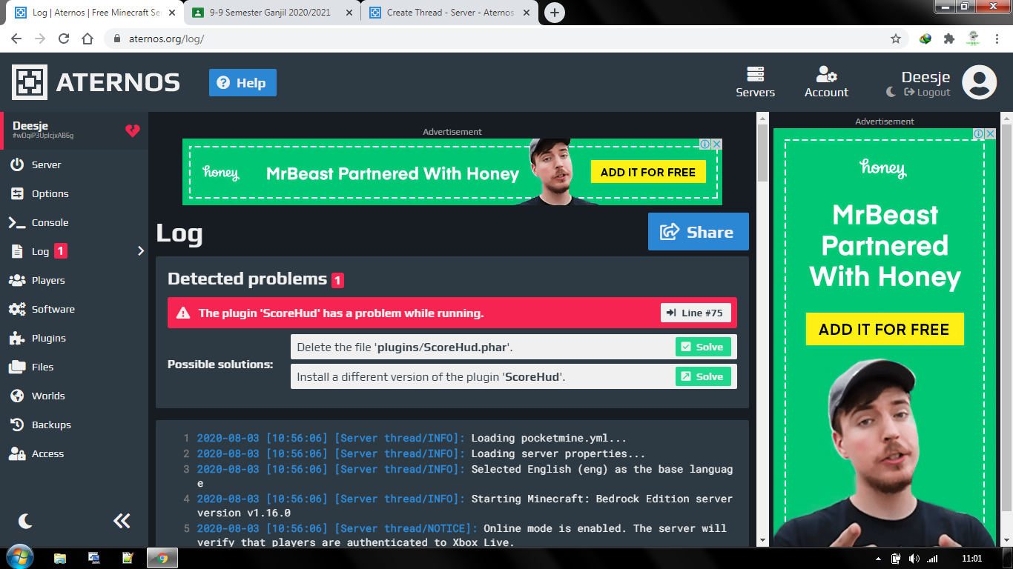1013x569 pixels.
Task: Click the info icon on the banner ad
Action: pyautogui.click(x=705, y=144)
